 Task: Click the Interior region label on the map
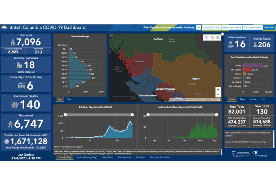(196, 79)
